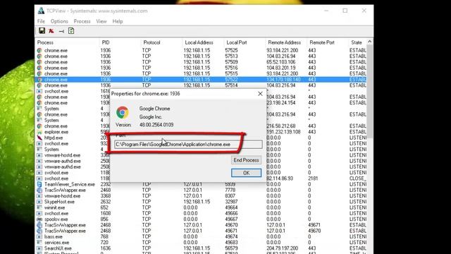This screenshot has height=254, width=451.
Task: Click the Google Chrome logo in the Properties dialog
Action: point(122,112)
